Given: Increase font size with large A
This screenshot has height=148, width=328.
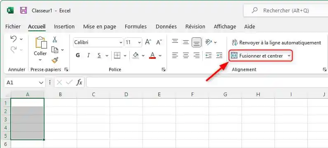Looking at the screenshot, I should pos(148,42).
